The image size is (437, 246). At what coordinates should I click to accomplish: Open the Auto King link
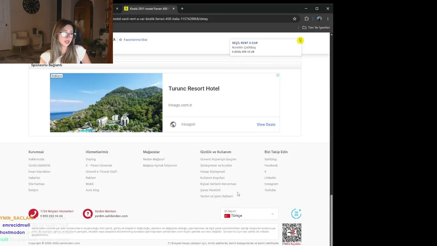(x=92, y=190)
